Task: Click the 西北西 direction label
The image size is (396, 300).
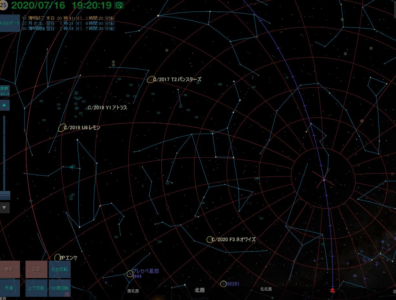Action: 133,291
